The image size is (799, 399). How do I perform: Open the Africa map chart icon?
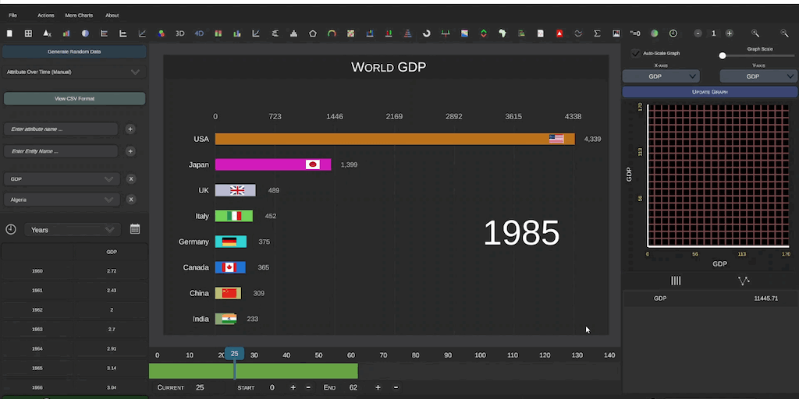pyautogui.click(x=502, y=34)
